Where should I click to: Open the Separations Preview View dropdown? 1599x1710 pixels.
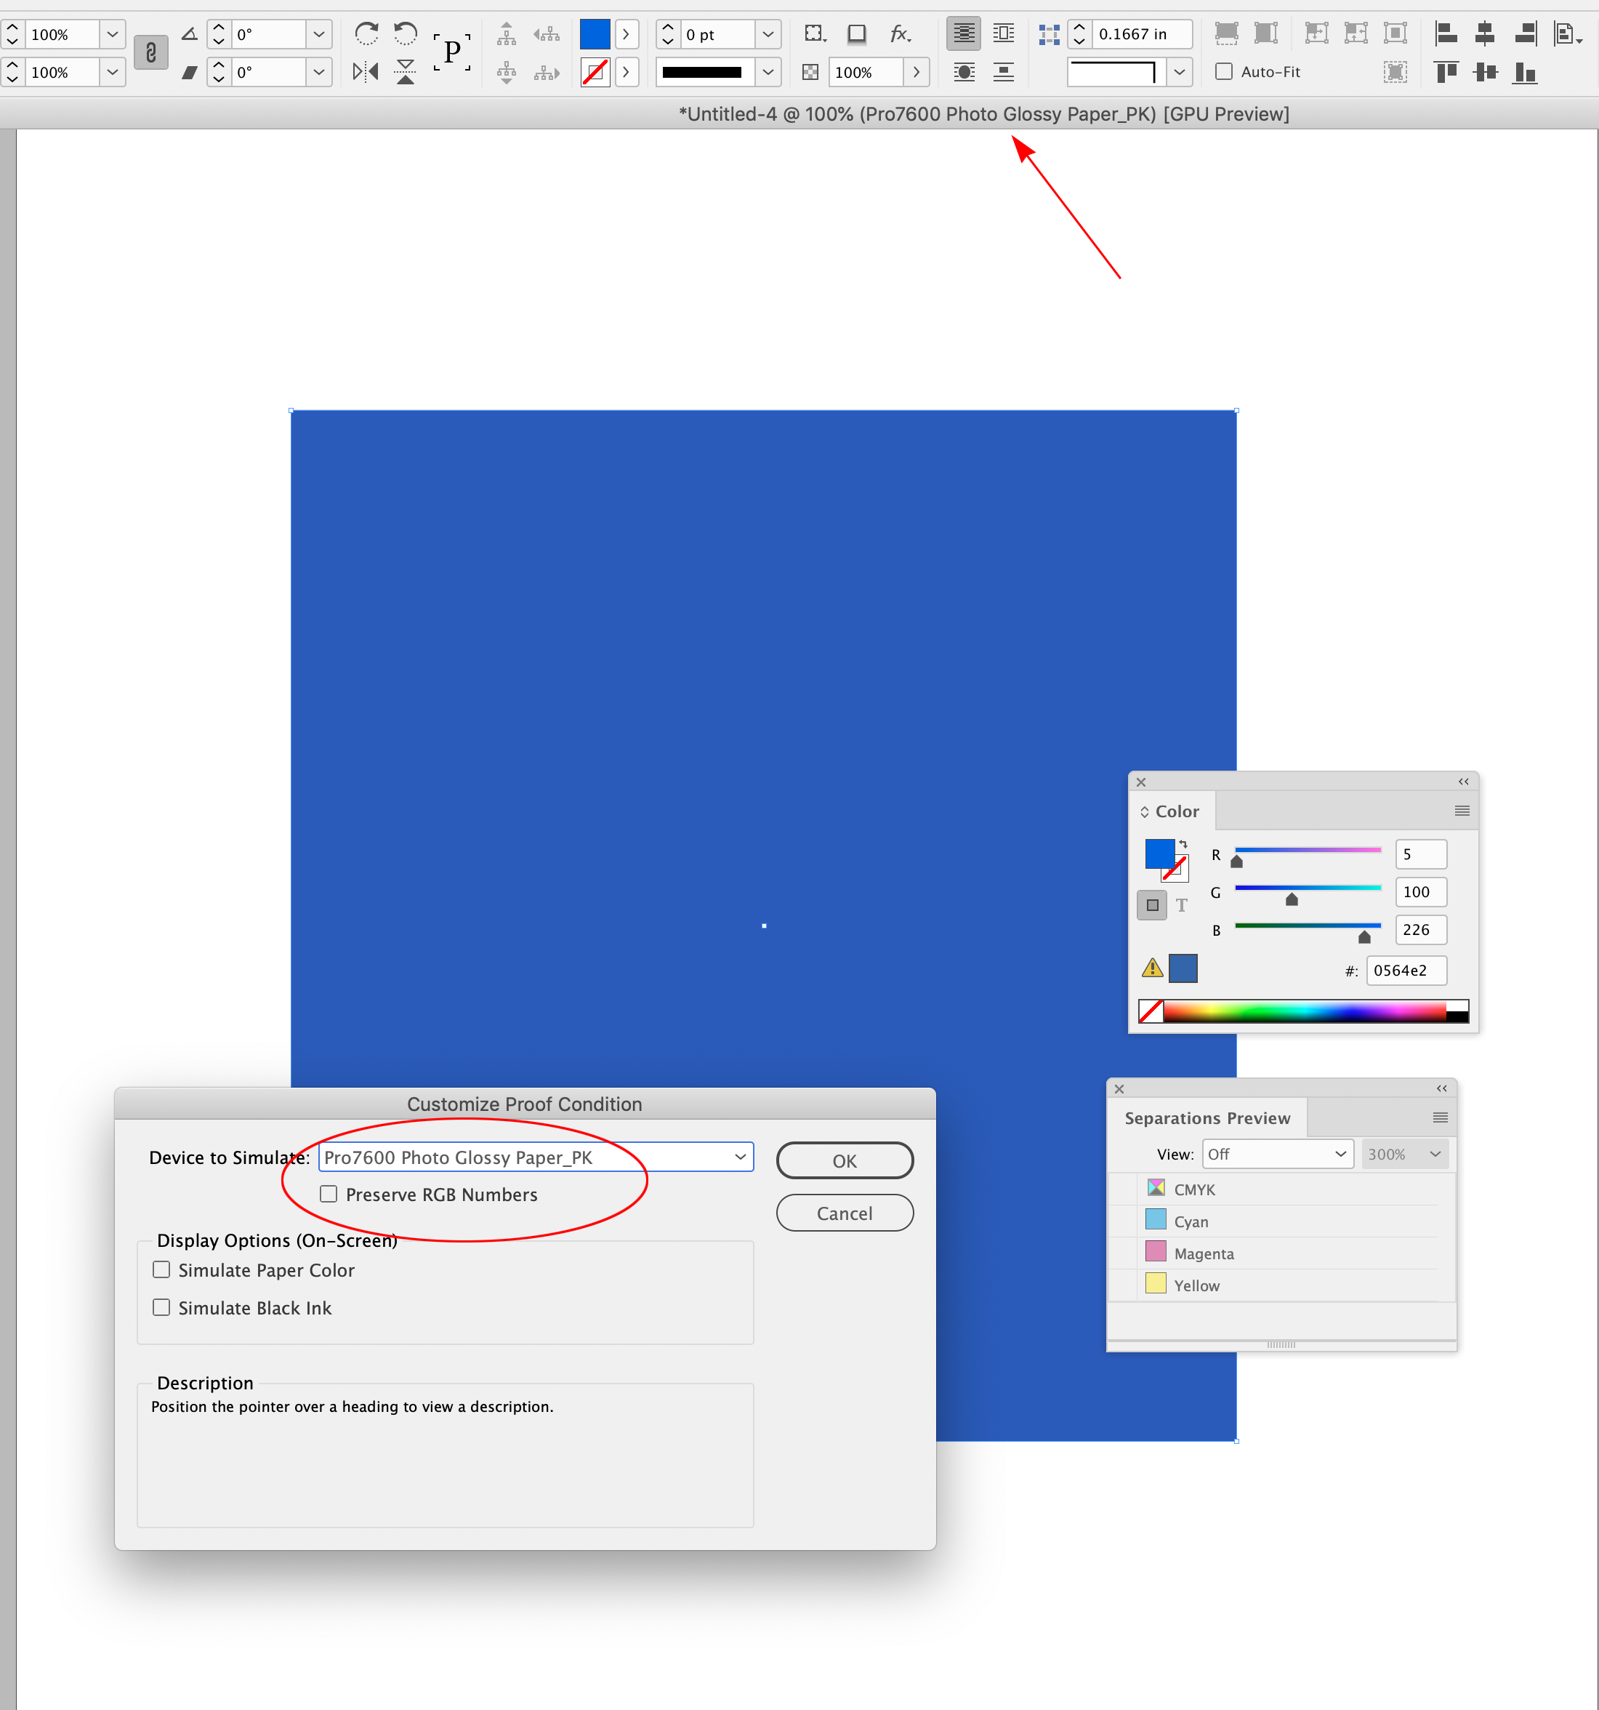click(x=1278, y=1154)
